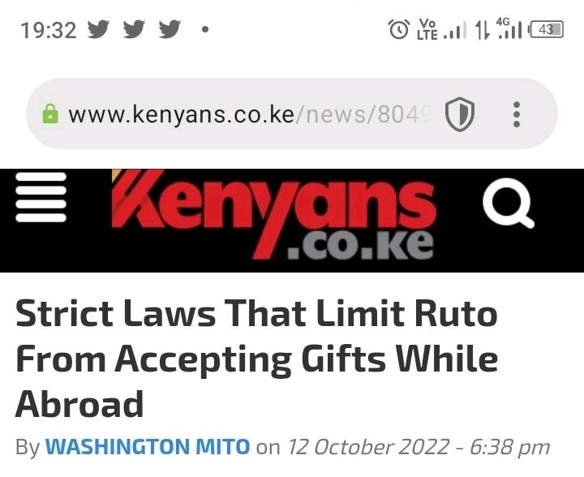Tap the green padlock security icon
The image size is (584, 477).
(50, 114)
